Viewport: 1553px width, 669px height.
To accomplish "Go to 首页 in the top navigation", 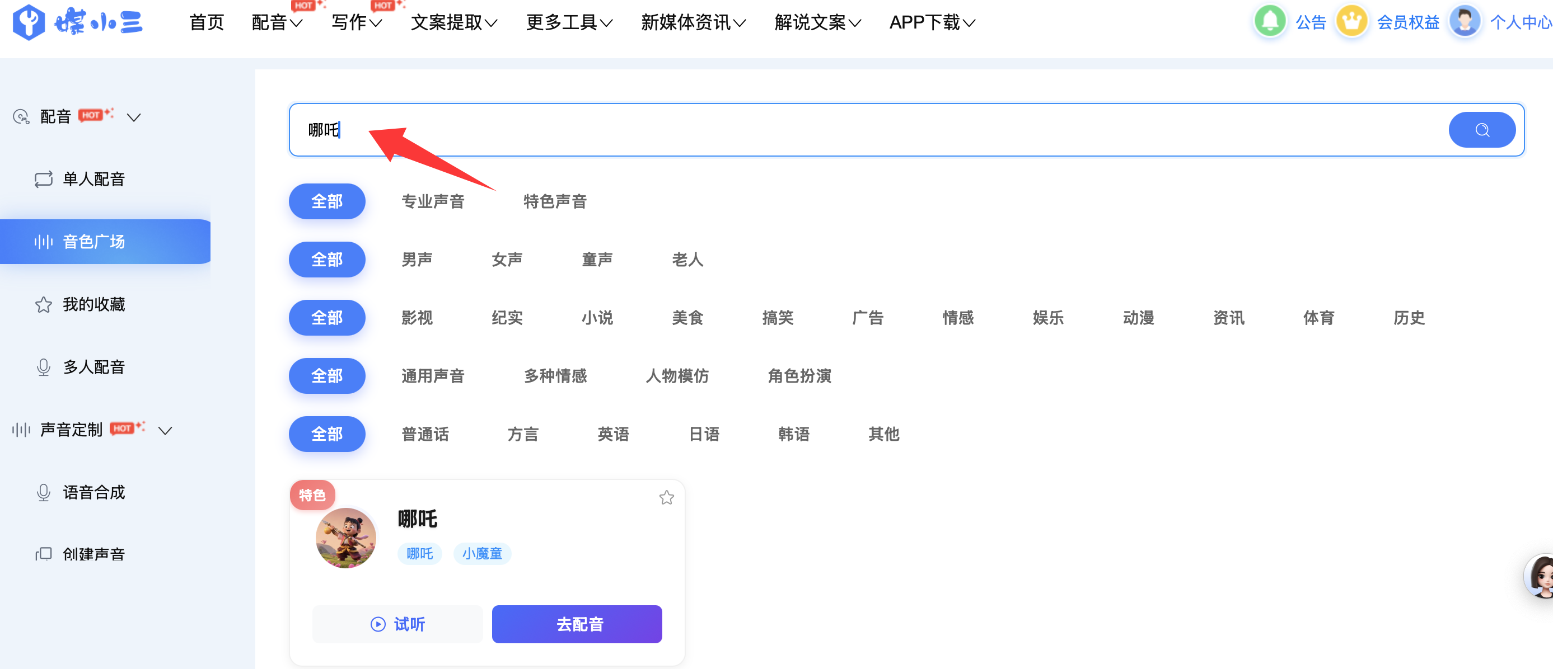I will point(206,22).
